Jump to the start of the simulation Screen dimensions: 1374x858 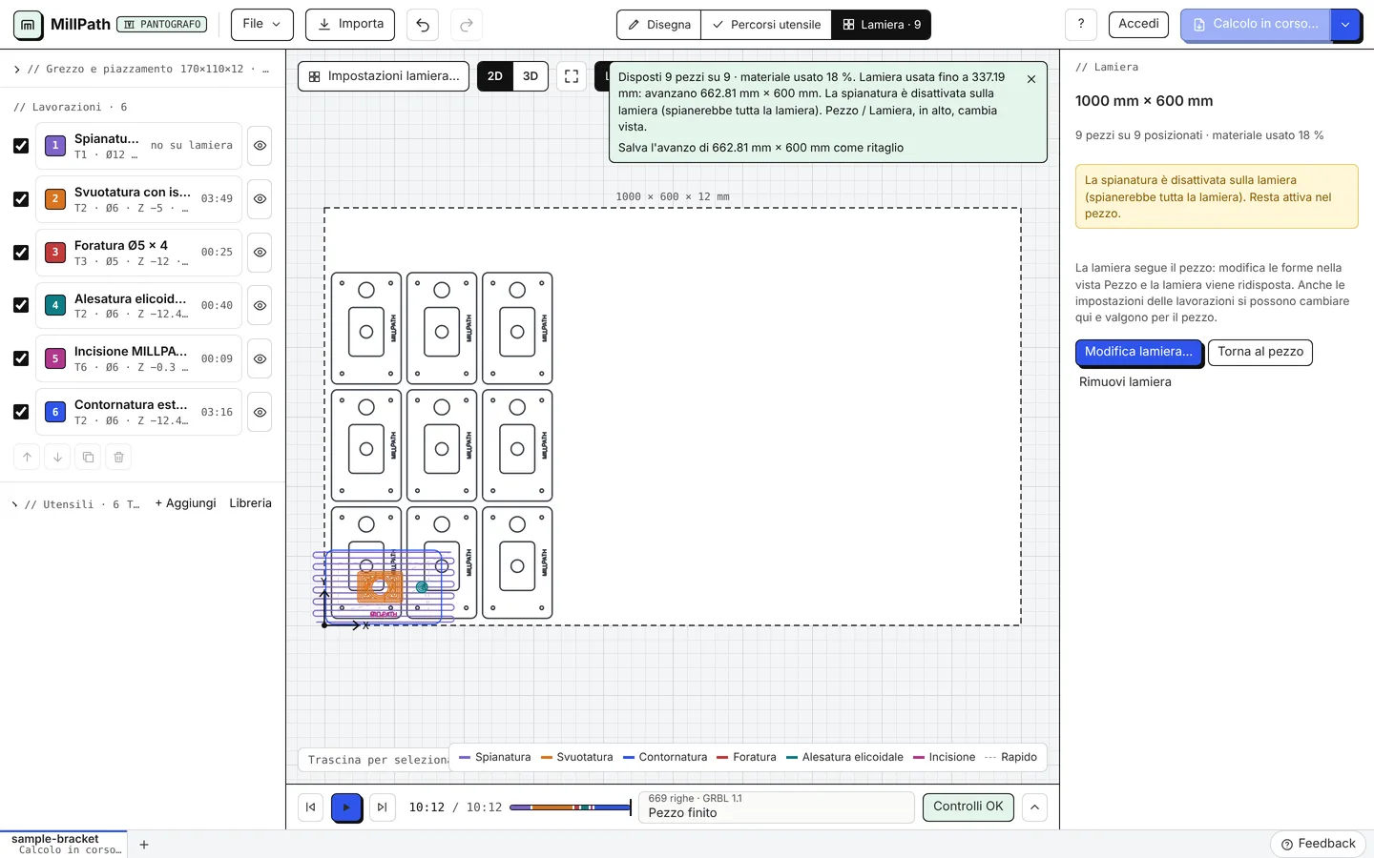[x=310, y=807]
